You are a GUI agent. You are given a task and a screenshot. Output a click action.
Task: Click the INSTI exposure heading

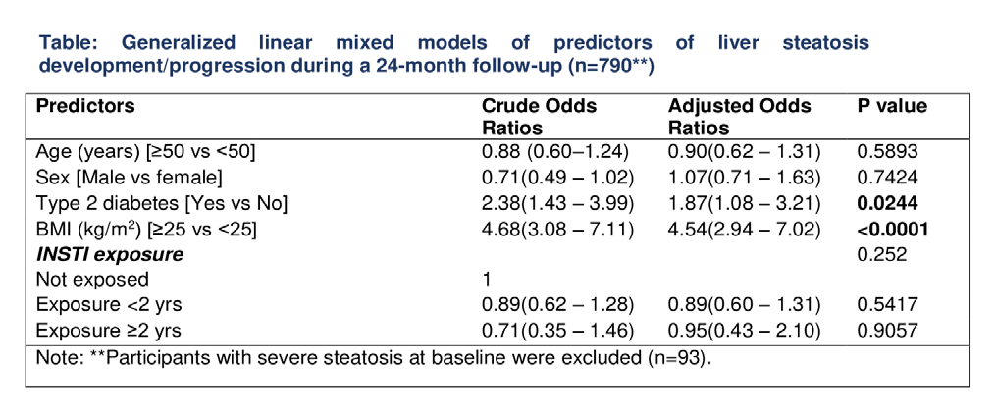110,254
